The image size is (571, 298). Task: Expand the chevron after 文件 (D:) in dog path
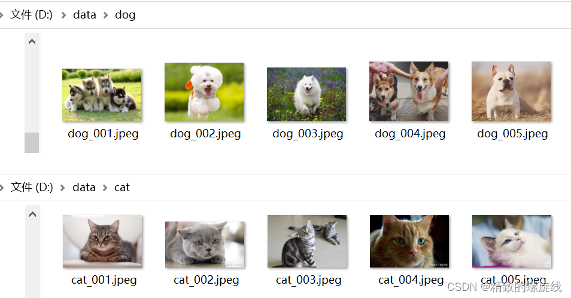63,16
